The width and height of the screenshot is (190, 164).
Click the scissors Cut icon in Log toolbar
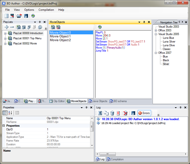click(100, 113)
